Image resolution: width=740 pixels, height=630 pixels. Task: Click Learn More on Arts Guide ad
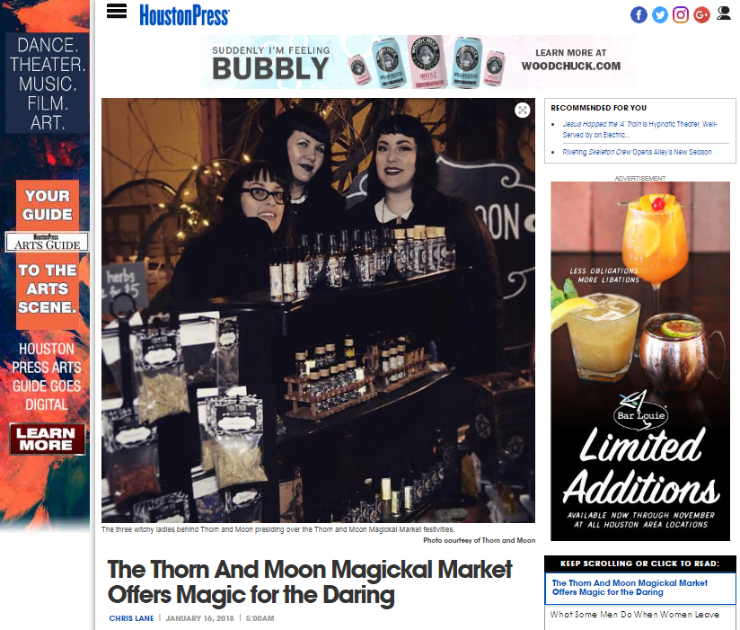(47, 439)
